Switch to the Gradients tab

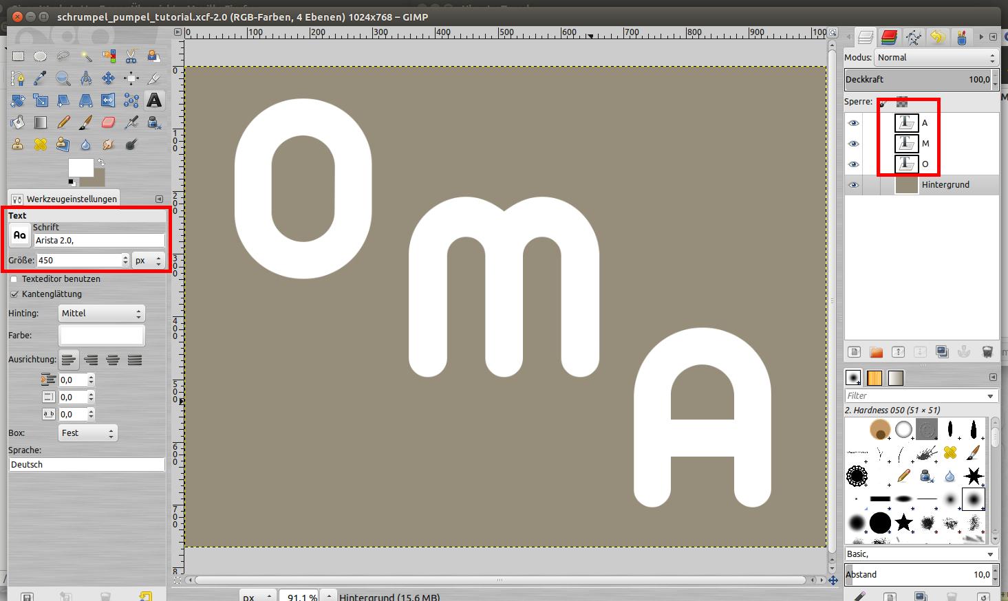[x=895, y=378]
